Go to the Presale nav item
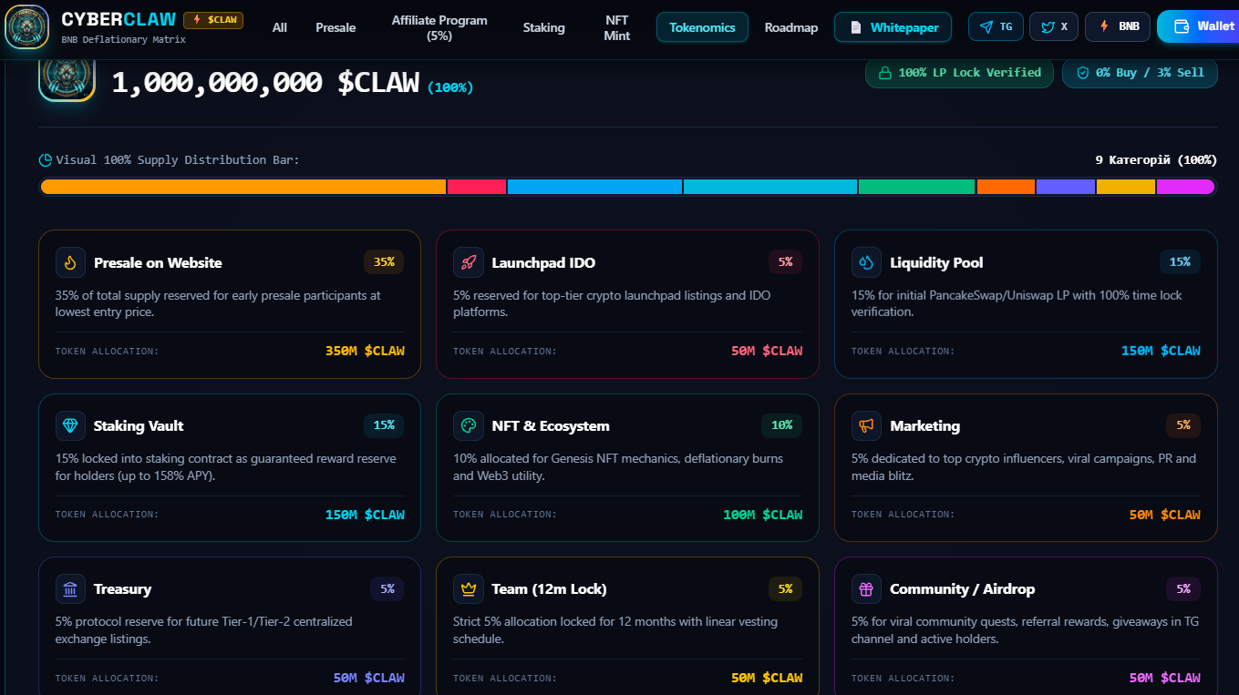 pos(336,27)
